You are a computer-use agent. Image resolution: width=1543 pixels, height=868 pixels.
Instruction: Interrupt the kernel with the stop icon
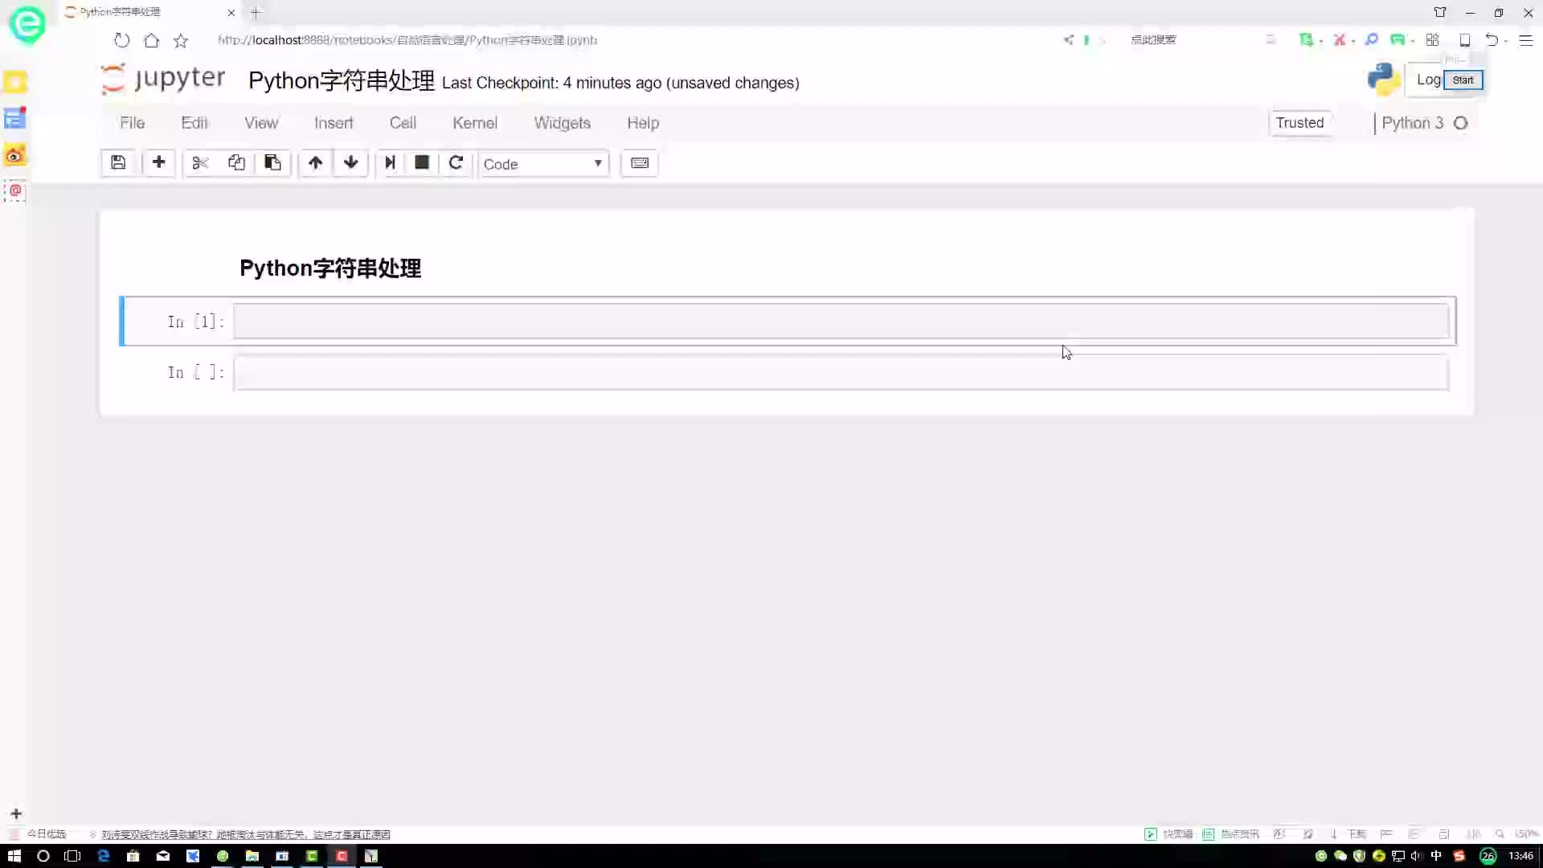tap(422, 163)
